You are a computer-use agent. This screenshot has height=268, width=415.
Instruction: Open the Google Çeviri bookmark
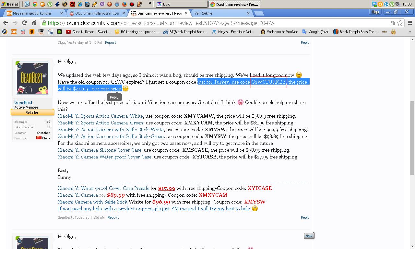point(316,31)
